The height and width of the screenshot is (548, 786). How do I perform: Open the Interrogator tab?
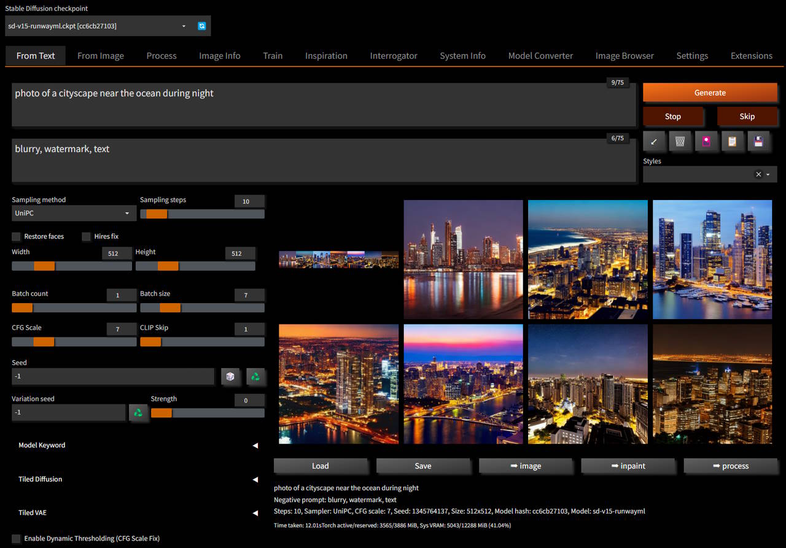pos(394,55)
